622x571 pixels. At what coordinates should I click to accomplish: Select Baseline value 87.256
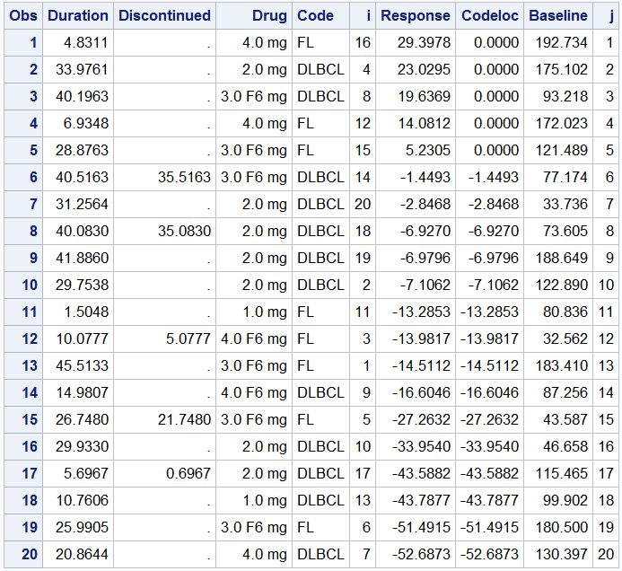(565, 393)
